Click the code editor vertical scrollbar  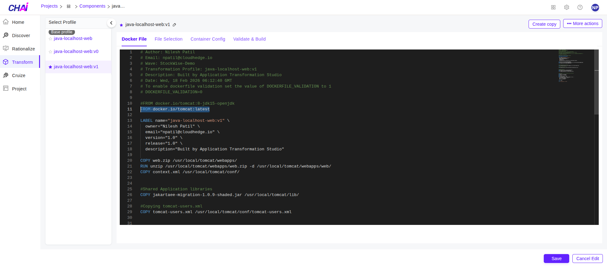click(x=596, y=92)
